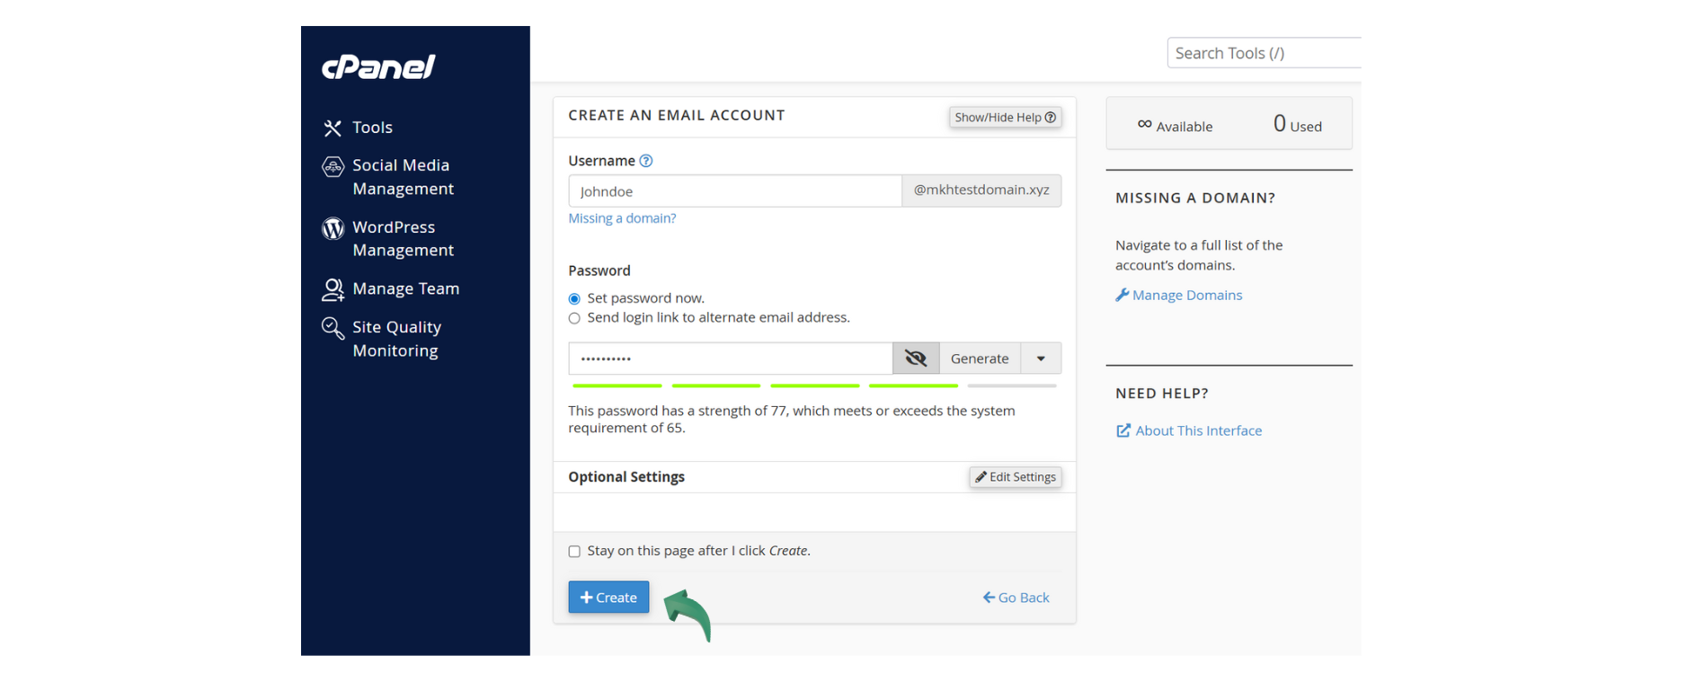Select Send login link to alternate email
Screen dimensions: 1704x682
(574, 318)
